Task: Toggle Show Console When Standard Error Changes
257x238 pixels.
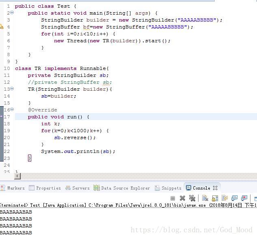Action: coord(244,198)
